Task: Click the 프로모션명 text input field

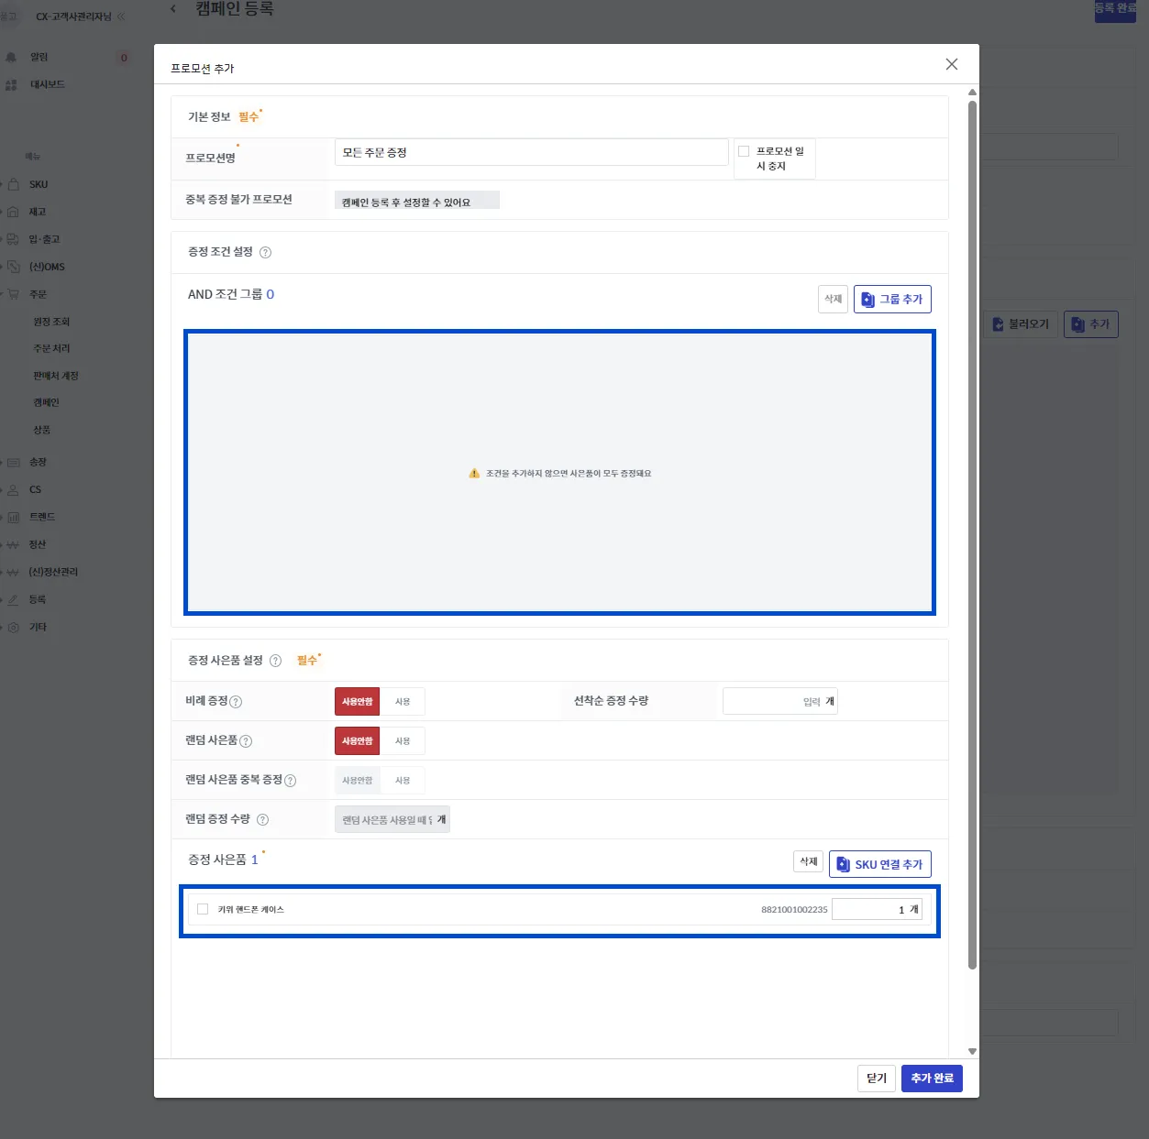Action: [x=532, y=152]
